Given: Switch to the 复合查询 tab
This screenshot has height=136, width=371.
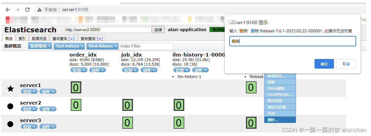Looking at the screenshot, I should (91, 38).
